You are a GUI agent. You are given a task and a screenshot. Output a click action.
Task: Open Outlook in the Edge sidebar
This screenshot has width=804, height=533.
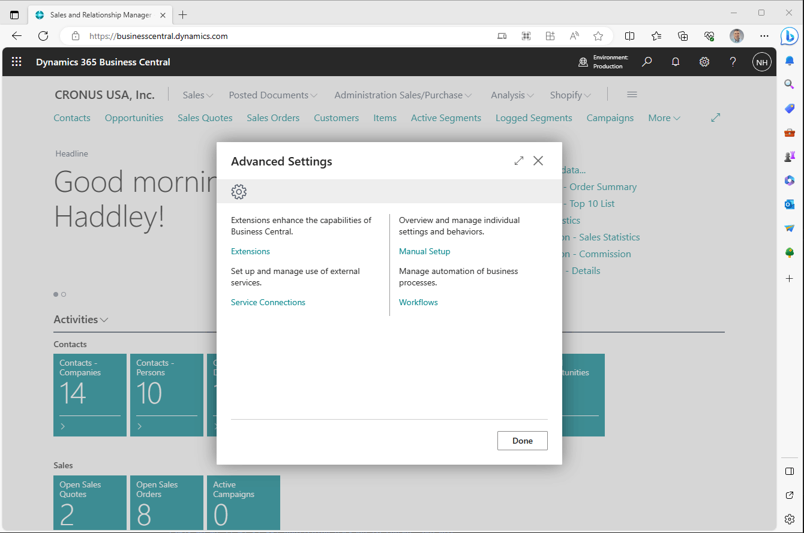[x=790, y=204]
